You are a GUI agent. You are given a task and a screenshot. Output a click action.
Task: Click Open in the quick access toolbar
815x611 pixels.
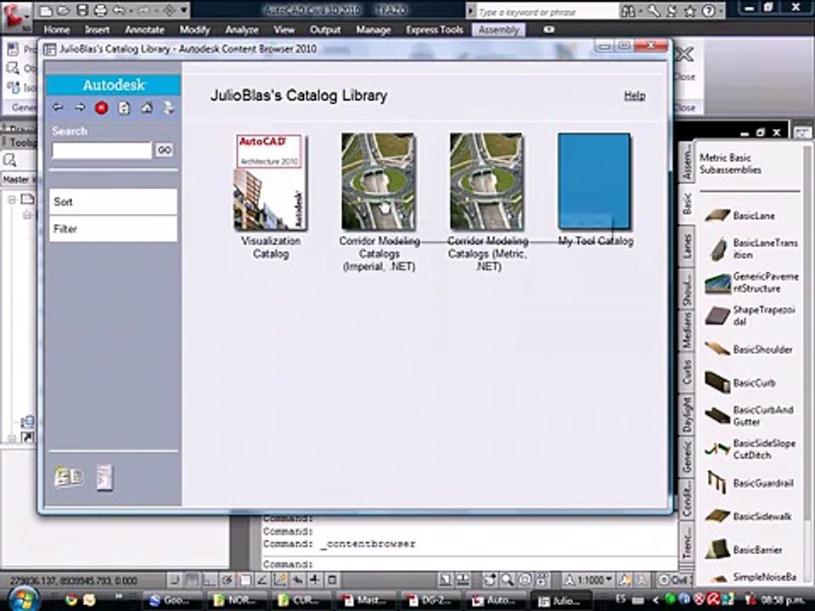[64, 10]
